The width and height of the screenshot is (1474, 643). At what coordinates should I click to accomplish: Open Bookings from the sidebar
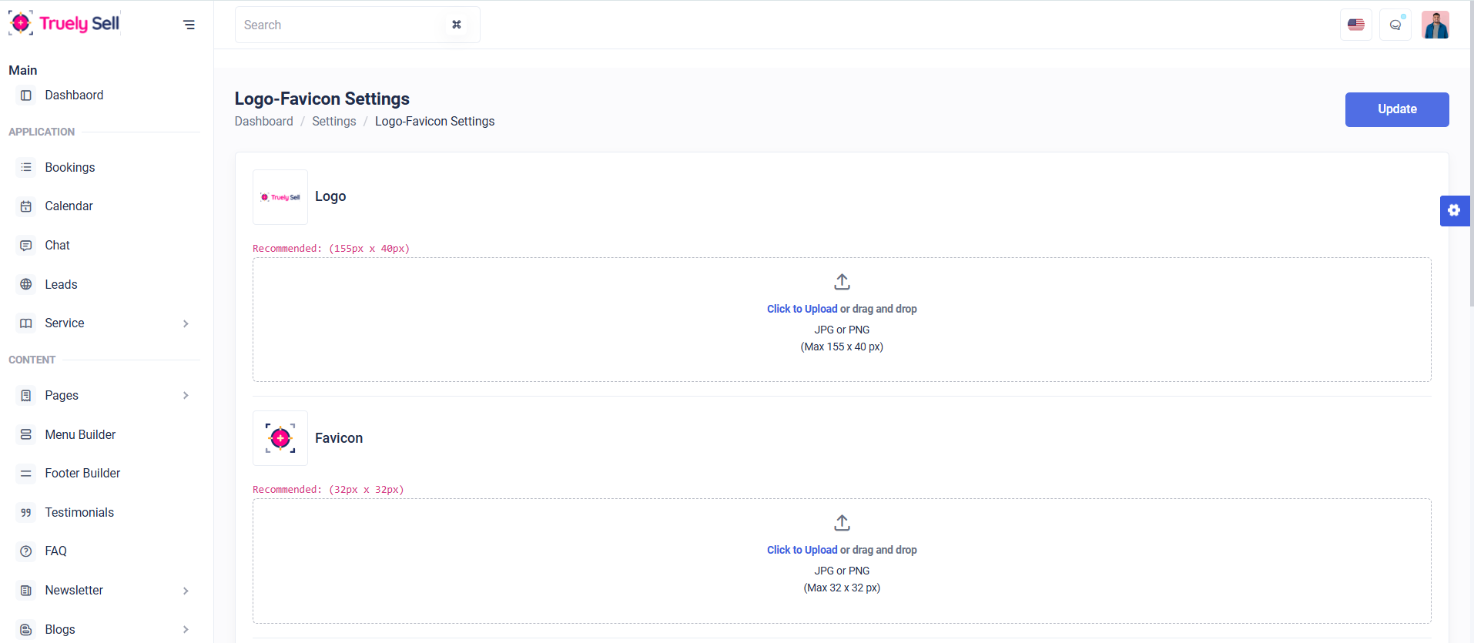tap(69, 168)
